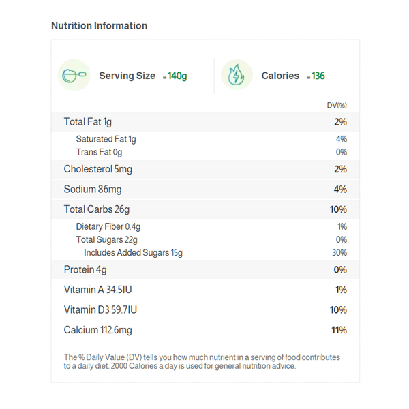Click the Nutrition Information heading
409x409 pixels.
(99, 26)
